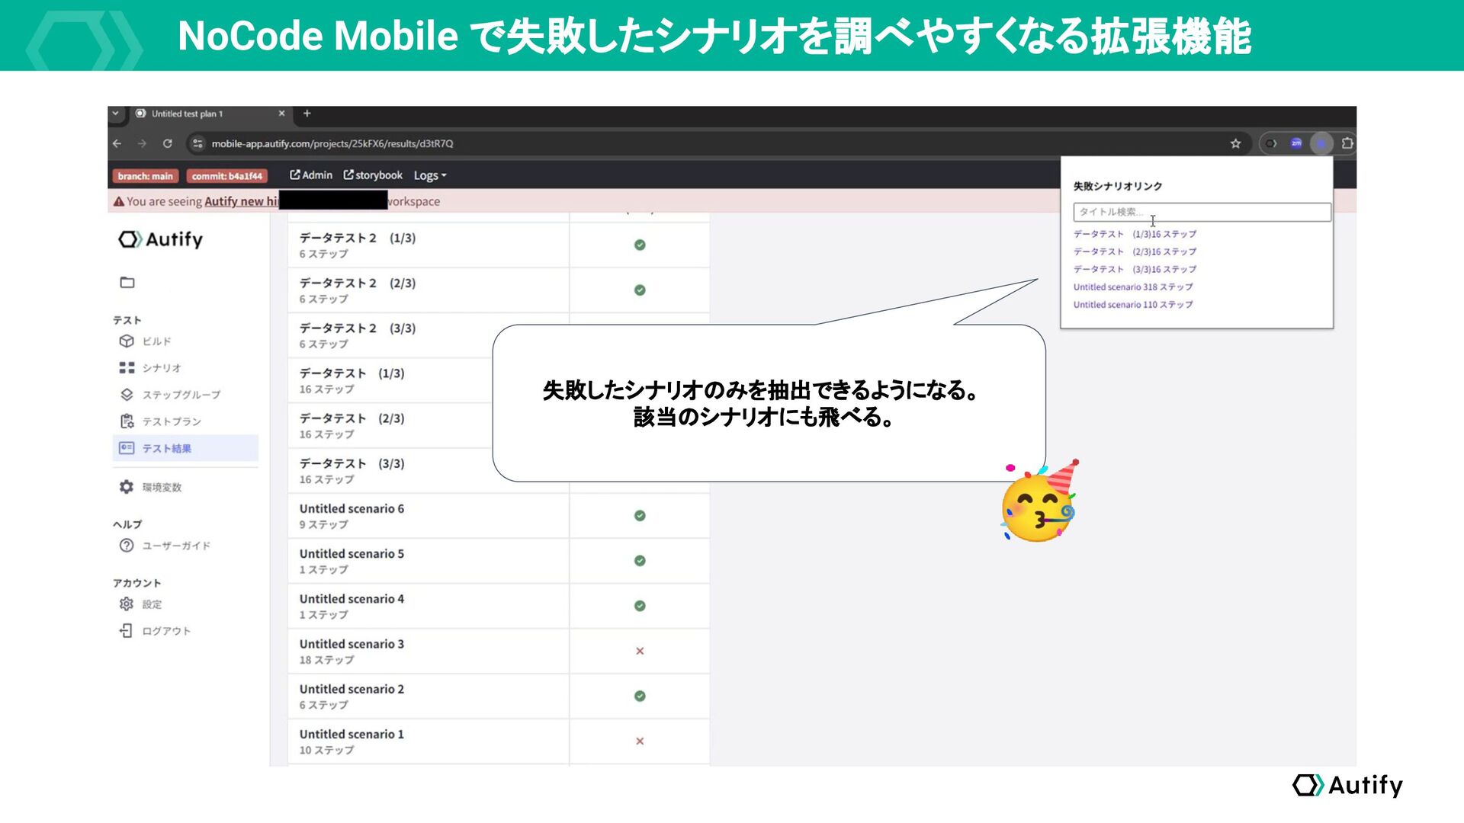Select row データテスト２ (3/3)
The width and height of the screenshot is (1464, 823).
[x=499, y=335]
